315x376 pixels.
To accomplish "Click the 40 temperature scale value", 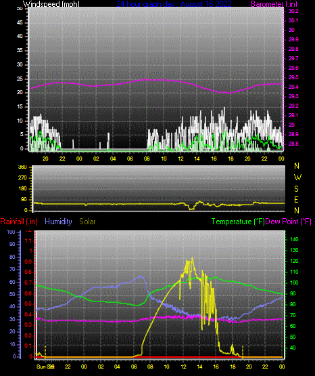I will (x=293, y=348).
